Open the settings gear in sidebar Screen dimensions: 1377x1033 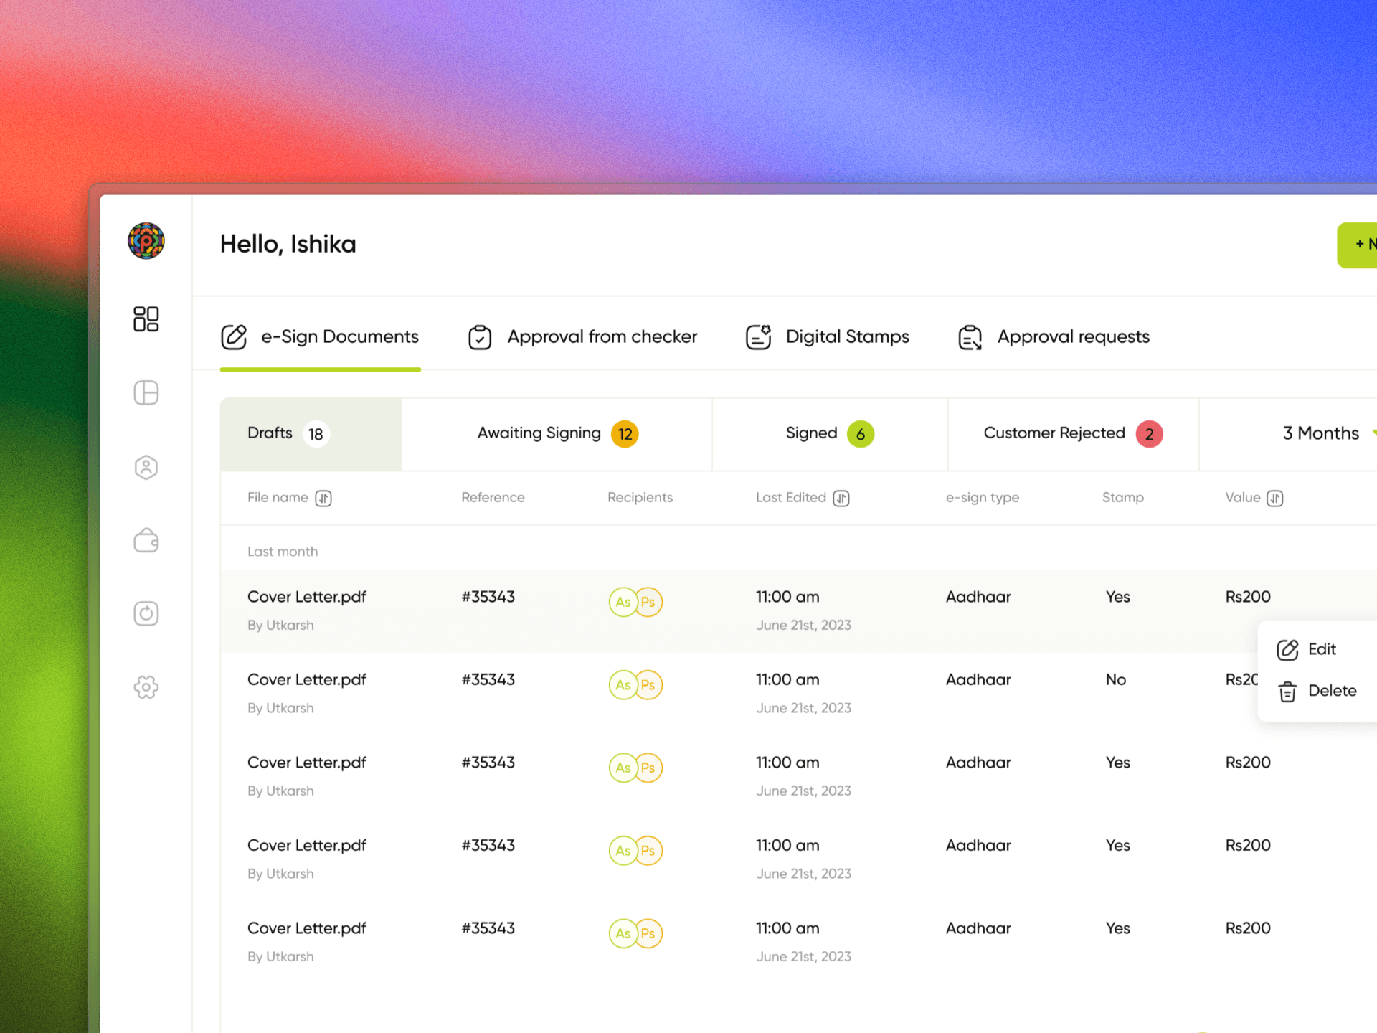click(x=146, y=687)
